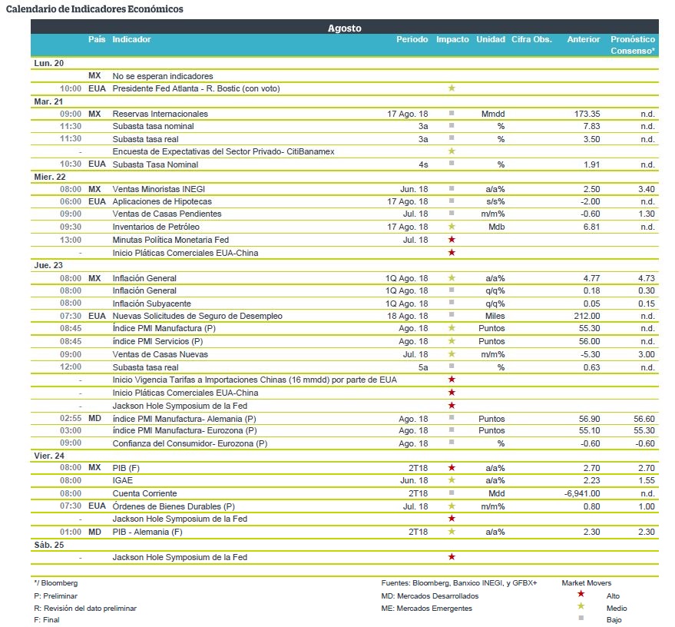Click the Mier. 22 date row
The image size is (675, 627).
[x=344, y=177]
